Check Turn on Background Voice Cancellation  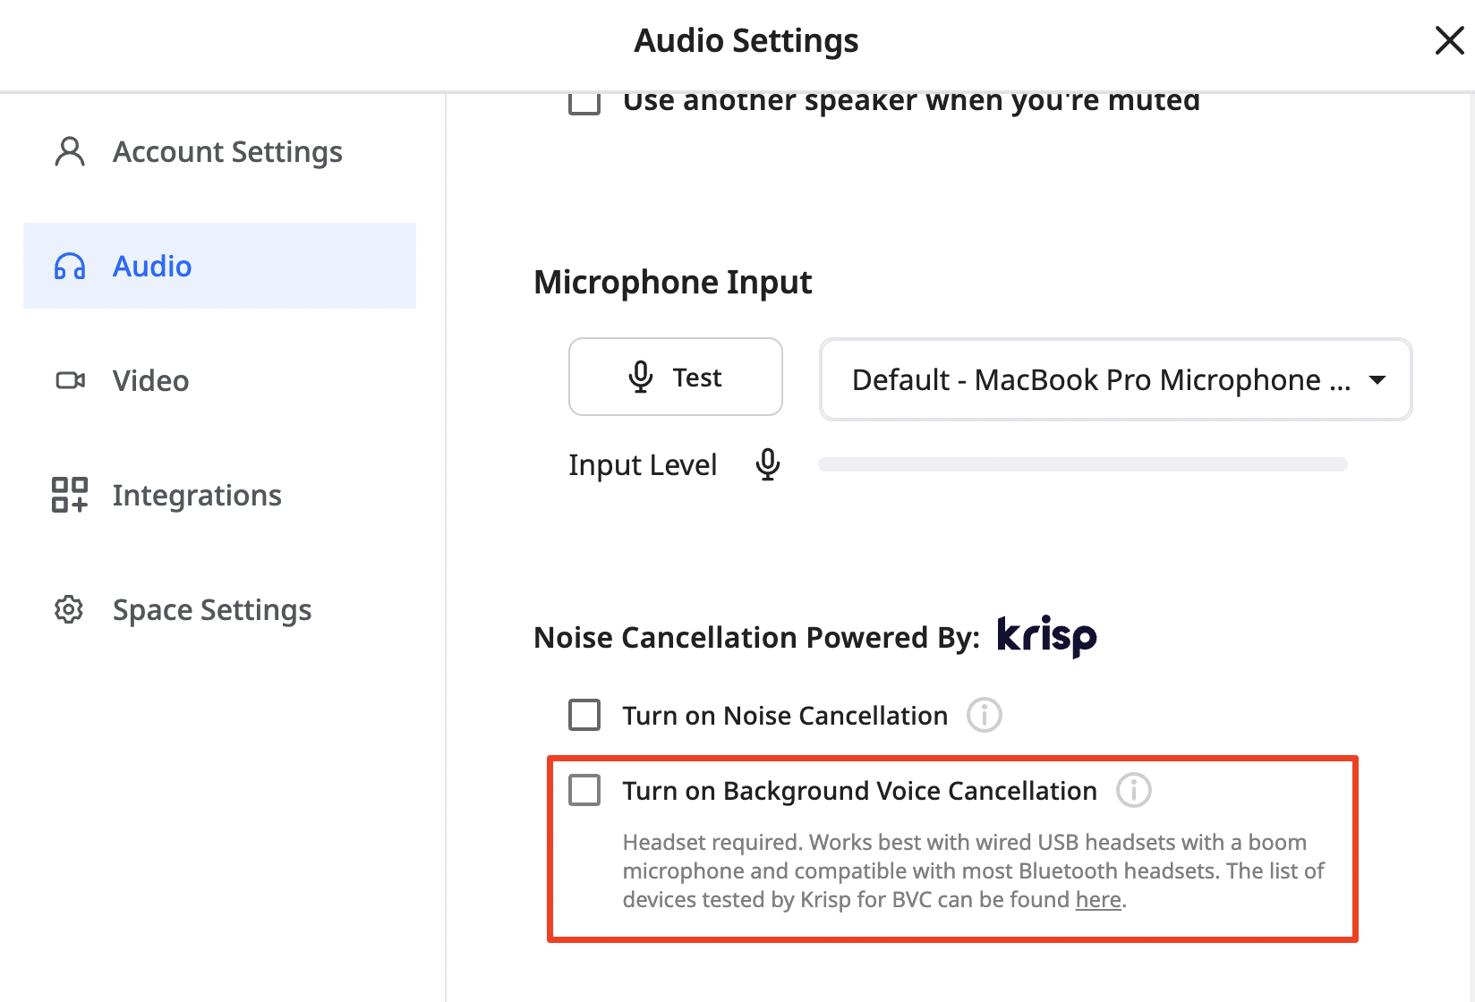click(x=584, y=790)
